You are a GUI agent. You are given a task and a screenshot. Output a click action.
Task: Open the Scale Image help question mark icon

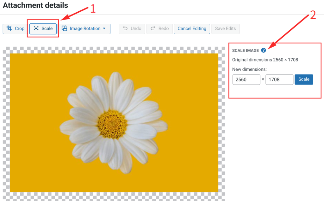coord(264,50)
